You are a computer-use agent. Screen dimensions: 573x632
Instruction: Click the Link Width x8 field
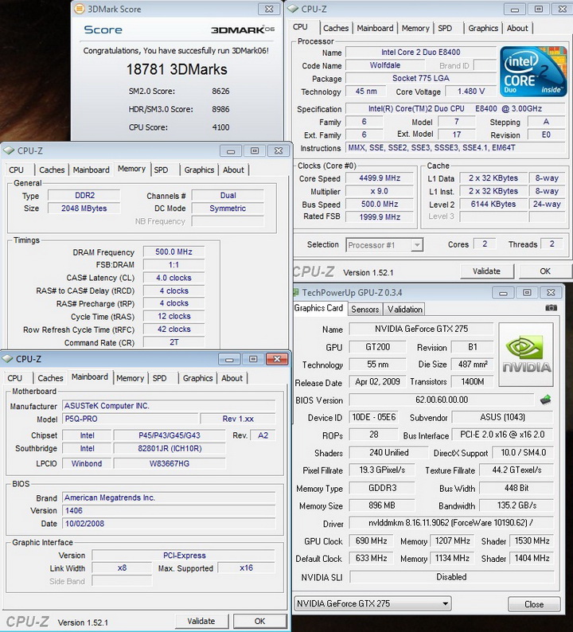point(122,568)
